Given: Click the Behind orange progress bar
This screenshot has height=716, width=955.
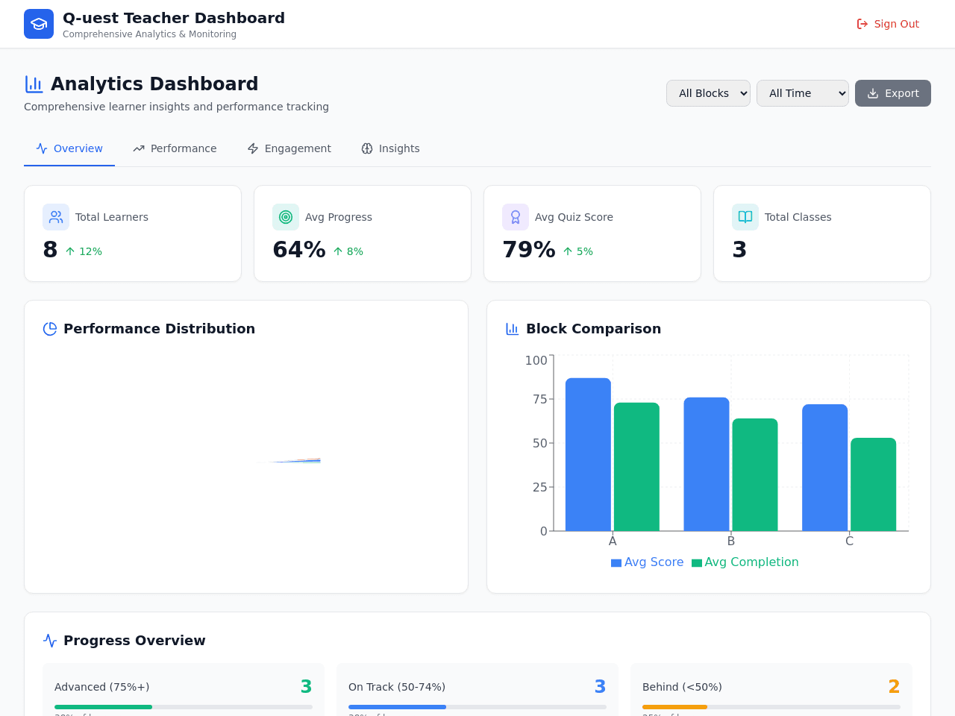Looking at the screenshot, I should point(674,707).
